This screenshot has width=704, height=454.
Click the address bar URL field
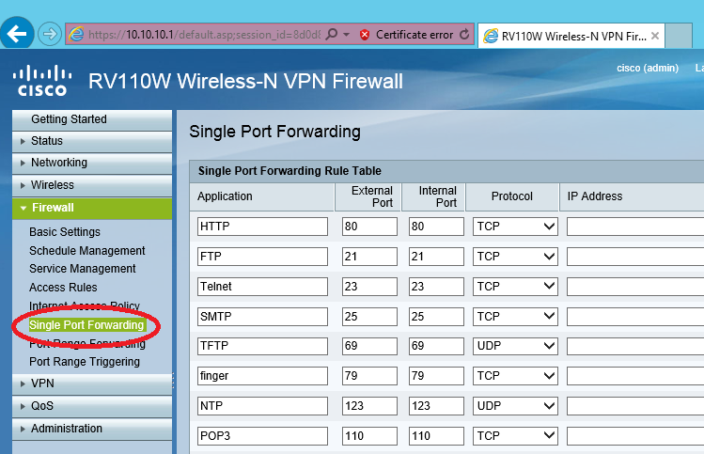(204, 35)
